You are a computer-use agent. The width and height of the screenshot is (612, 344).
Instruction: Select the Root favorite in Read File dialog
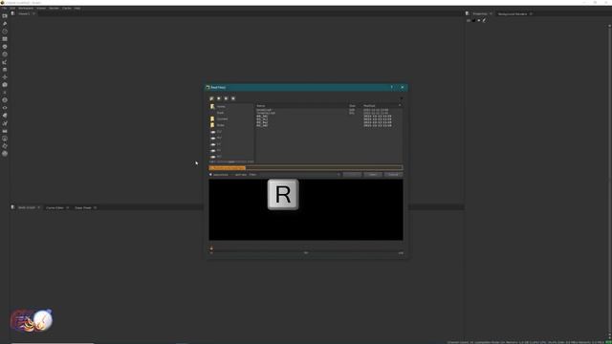(221, 113)
